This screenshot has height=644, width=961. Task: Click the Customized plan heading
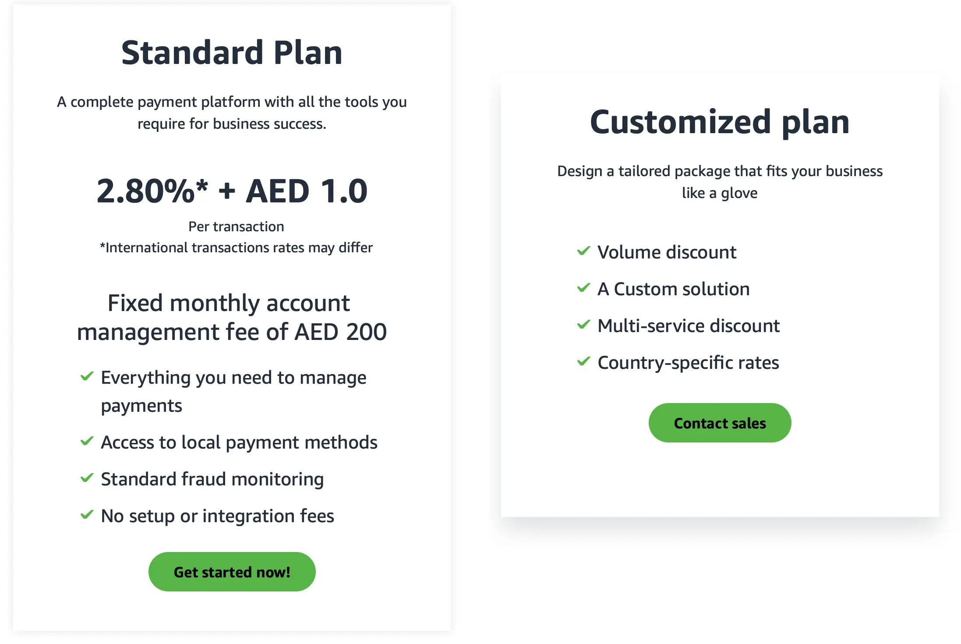tap(720, 121)
